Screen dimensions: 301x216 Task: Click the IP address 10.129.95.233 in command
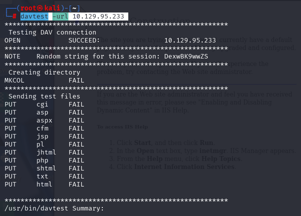point(98,16)
